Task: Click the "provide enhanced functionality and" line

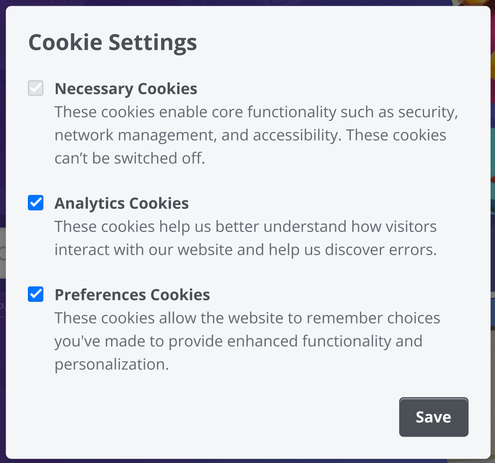Action: click(238, 341)
